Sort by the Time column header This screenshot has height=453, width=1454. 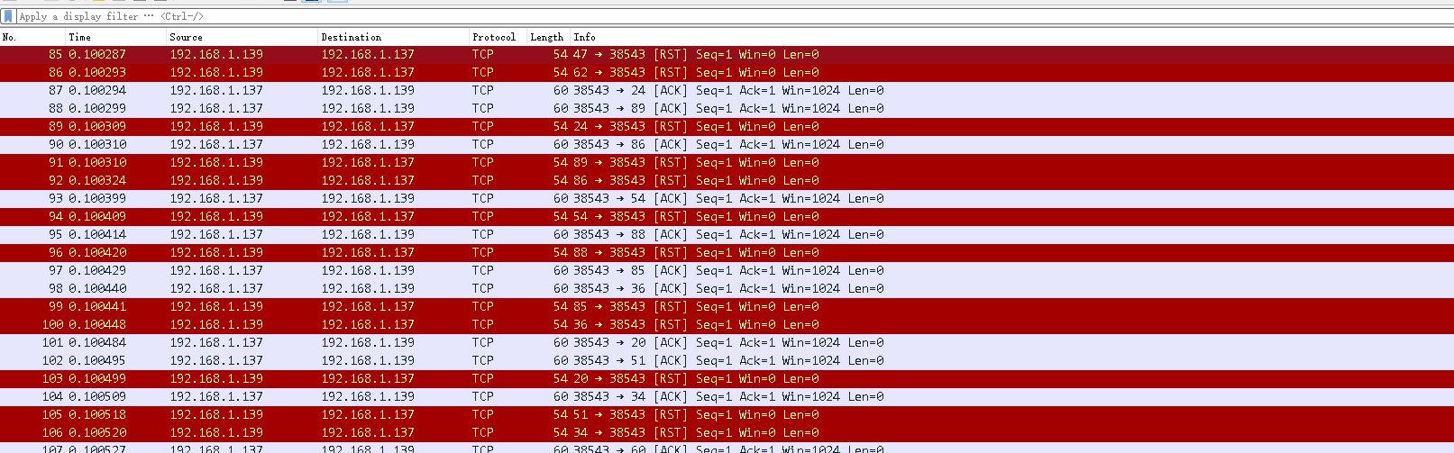tap(117, 37)
